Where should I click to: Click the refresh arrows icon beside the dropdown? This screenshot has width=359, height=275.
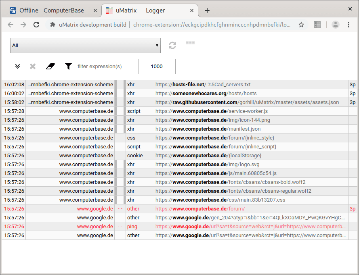[x=172, y=45]
